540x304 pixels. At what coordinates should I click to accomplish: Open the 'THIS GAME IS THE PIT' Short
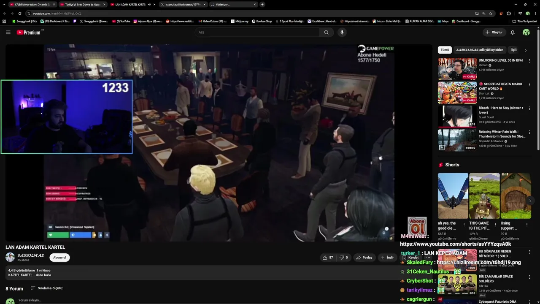(484, 195)
